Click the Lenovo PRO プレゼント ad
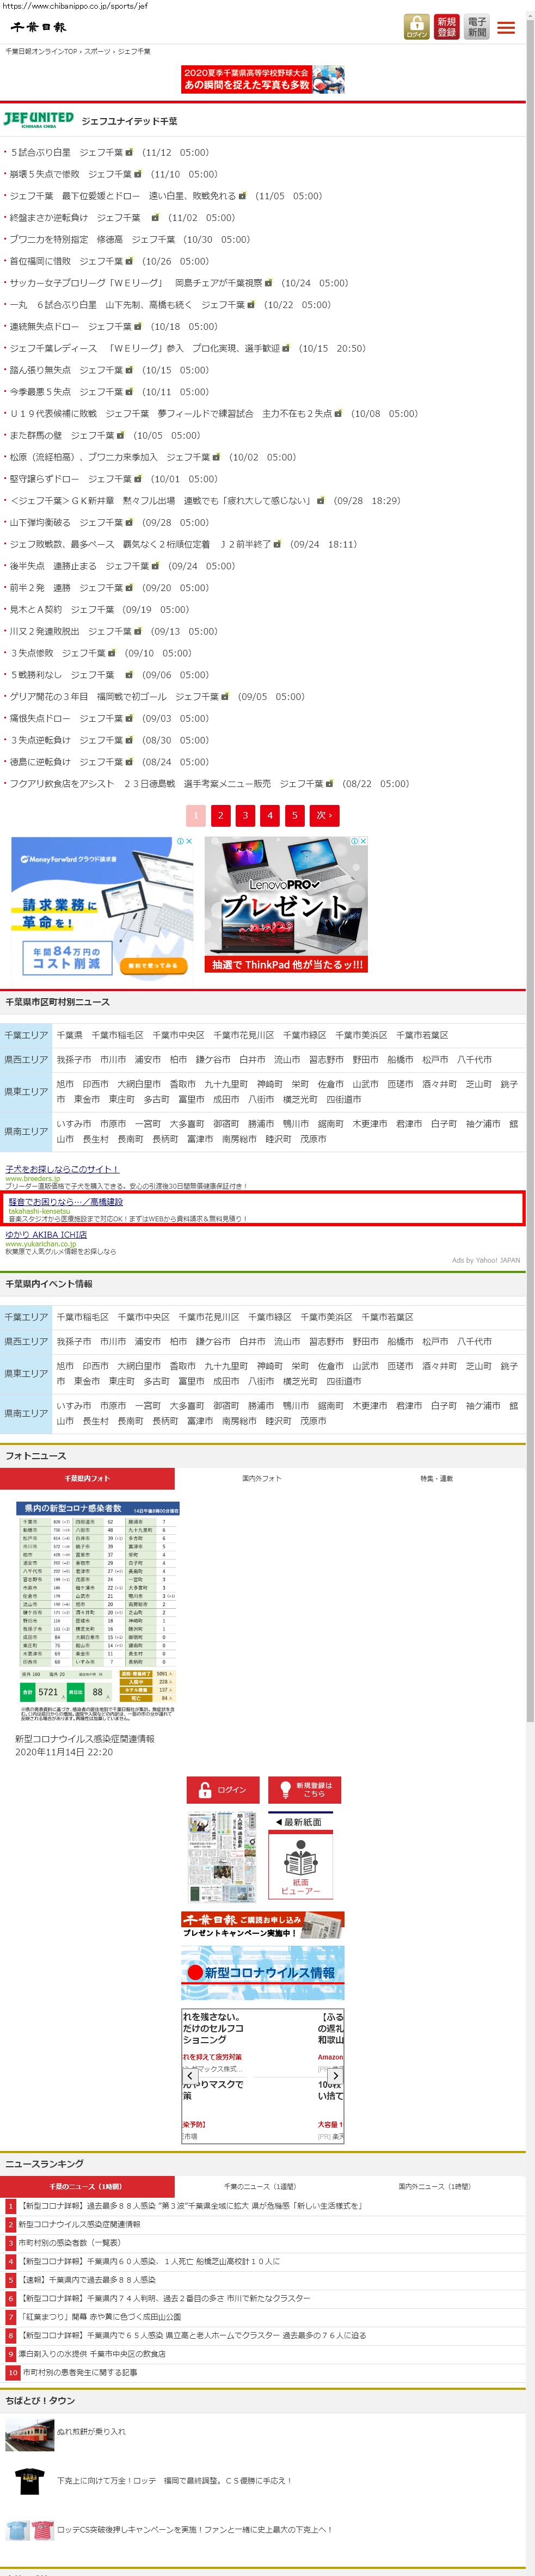The image size is (535, 2576). coord(286,906)
